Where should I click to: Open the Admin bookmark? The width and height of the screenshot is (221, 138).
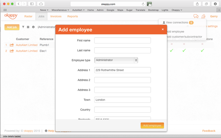coord(100,10)
